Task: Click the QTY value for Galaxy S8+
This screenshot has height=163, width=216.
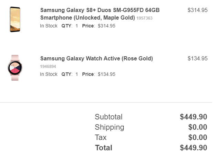Action: point(76,26)
